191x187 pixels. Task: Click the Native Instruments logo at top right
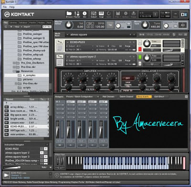184,14
